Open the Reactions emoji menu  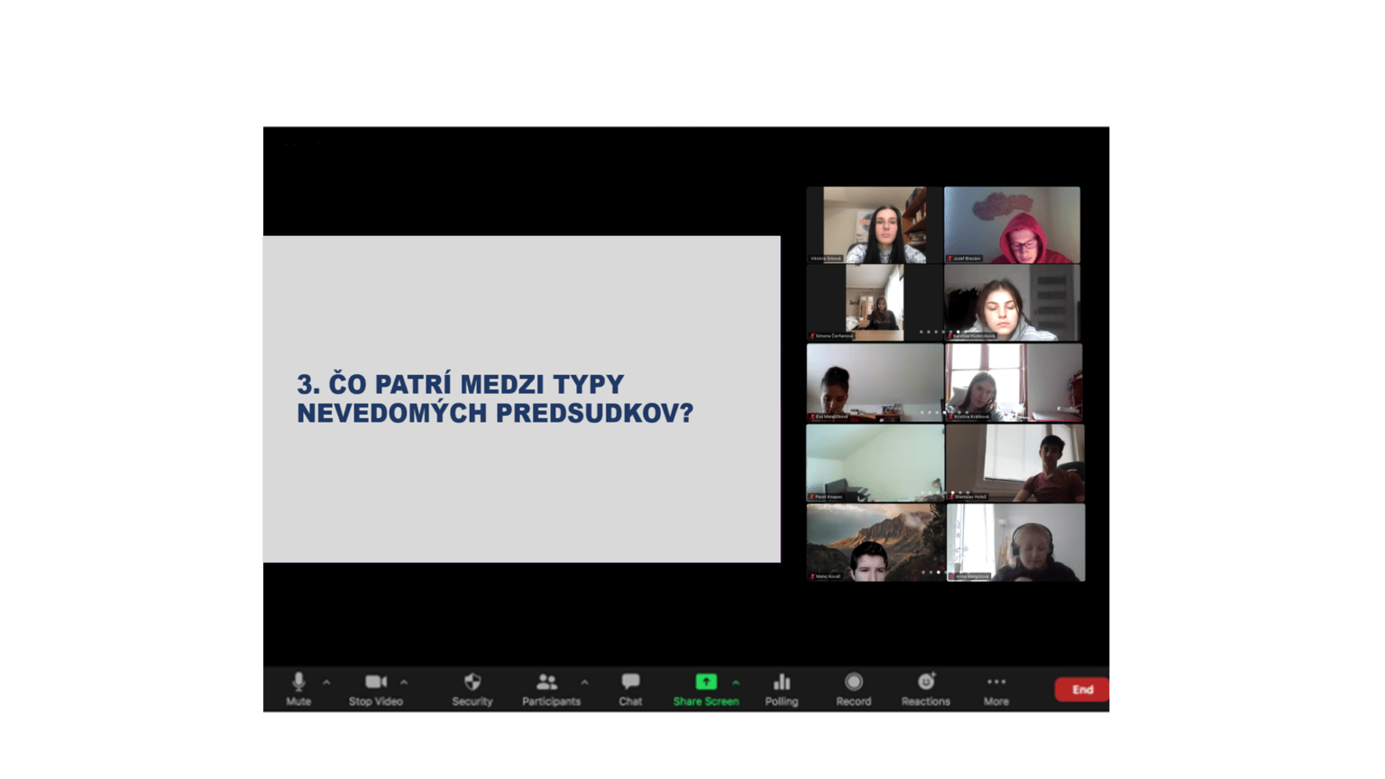click(926, 689)
